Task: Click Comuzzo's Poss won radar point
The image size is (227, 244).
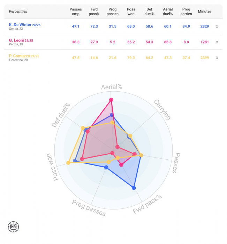Action: [68, 163]
